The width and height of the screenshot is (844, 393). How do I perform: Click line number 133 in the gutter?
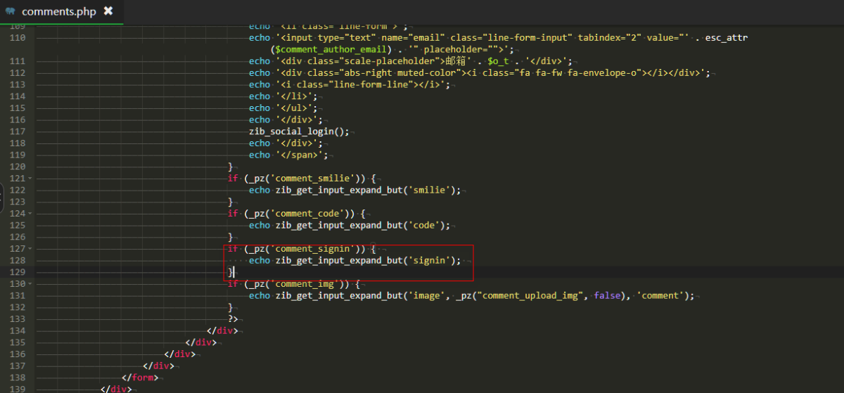(16, 319)
